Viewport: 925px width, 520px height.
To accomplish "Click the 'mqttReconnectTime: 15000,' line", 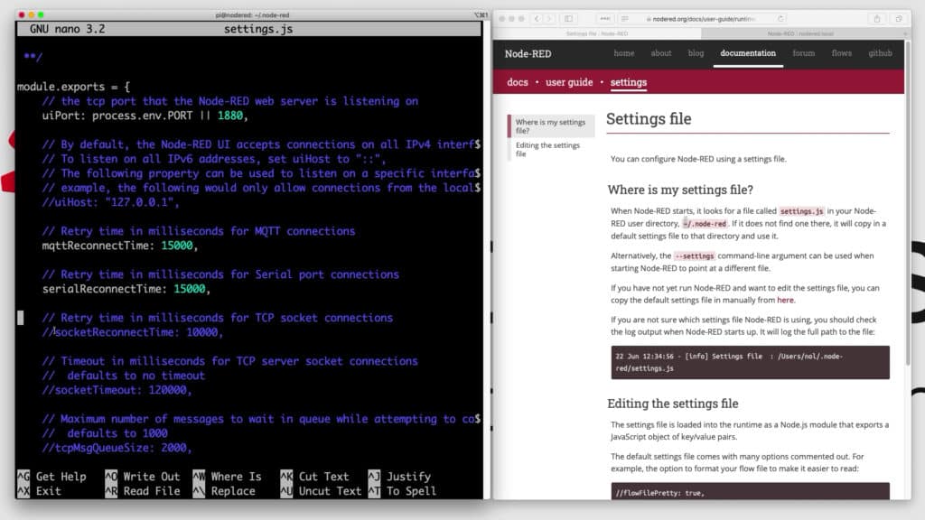I will point(120,246).
